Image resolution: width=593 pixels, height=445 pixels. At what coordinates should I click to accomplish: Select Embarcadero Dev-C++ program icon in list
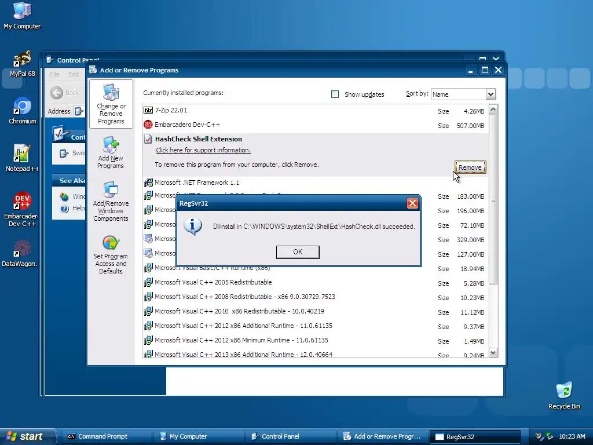click(x=148, y=125)
